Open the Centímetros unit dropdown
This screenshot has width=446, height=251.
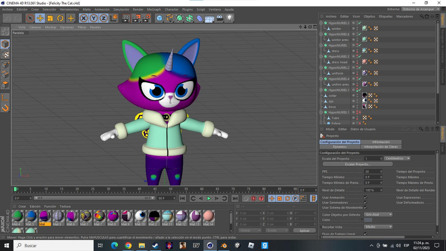397,158
